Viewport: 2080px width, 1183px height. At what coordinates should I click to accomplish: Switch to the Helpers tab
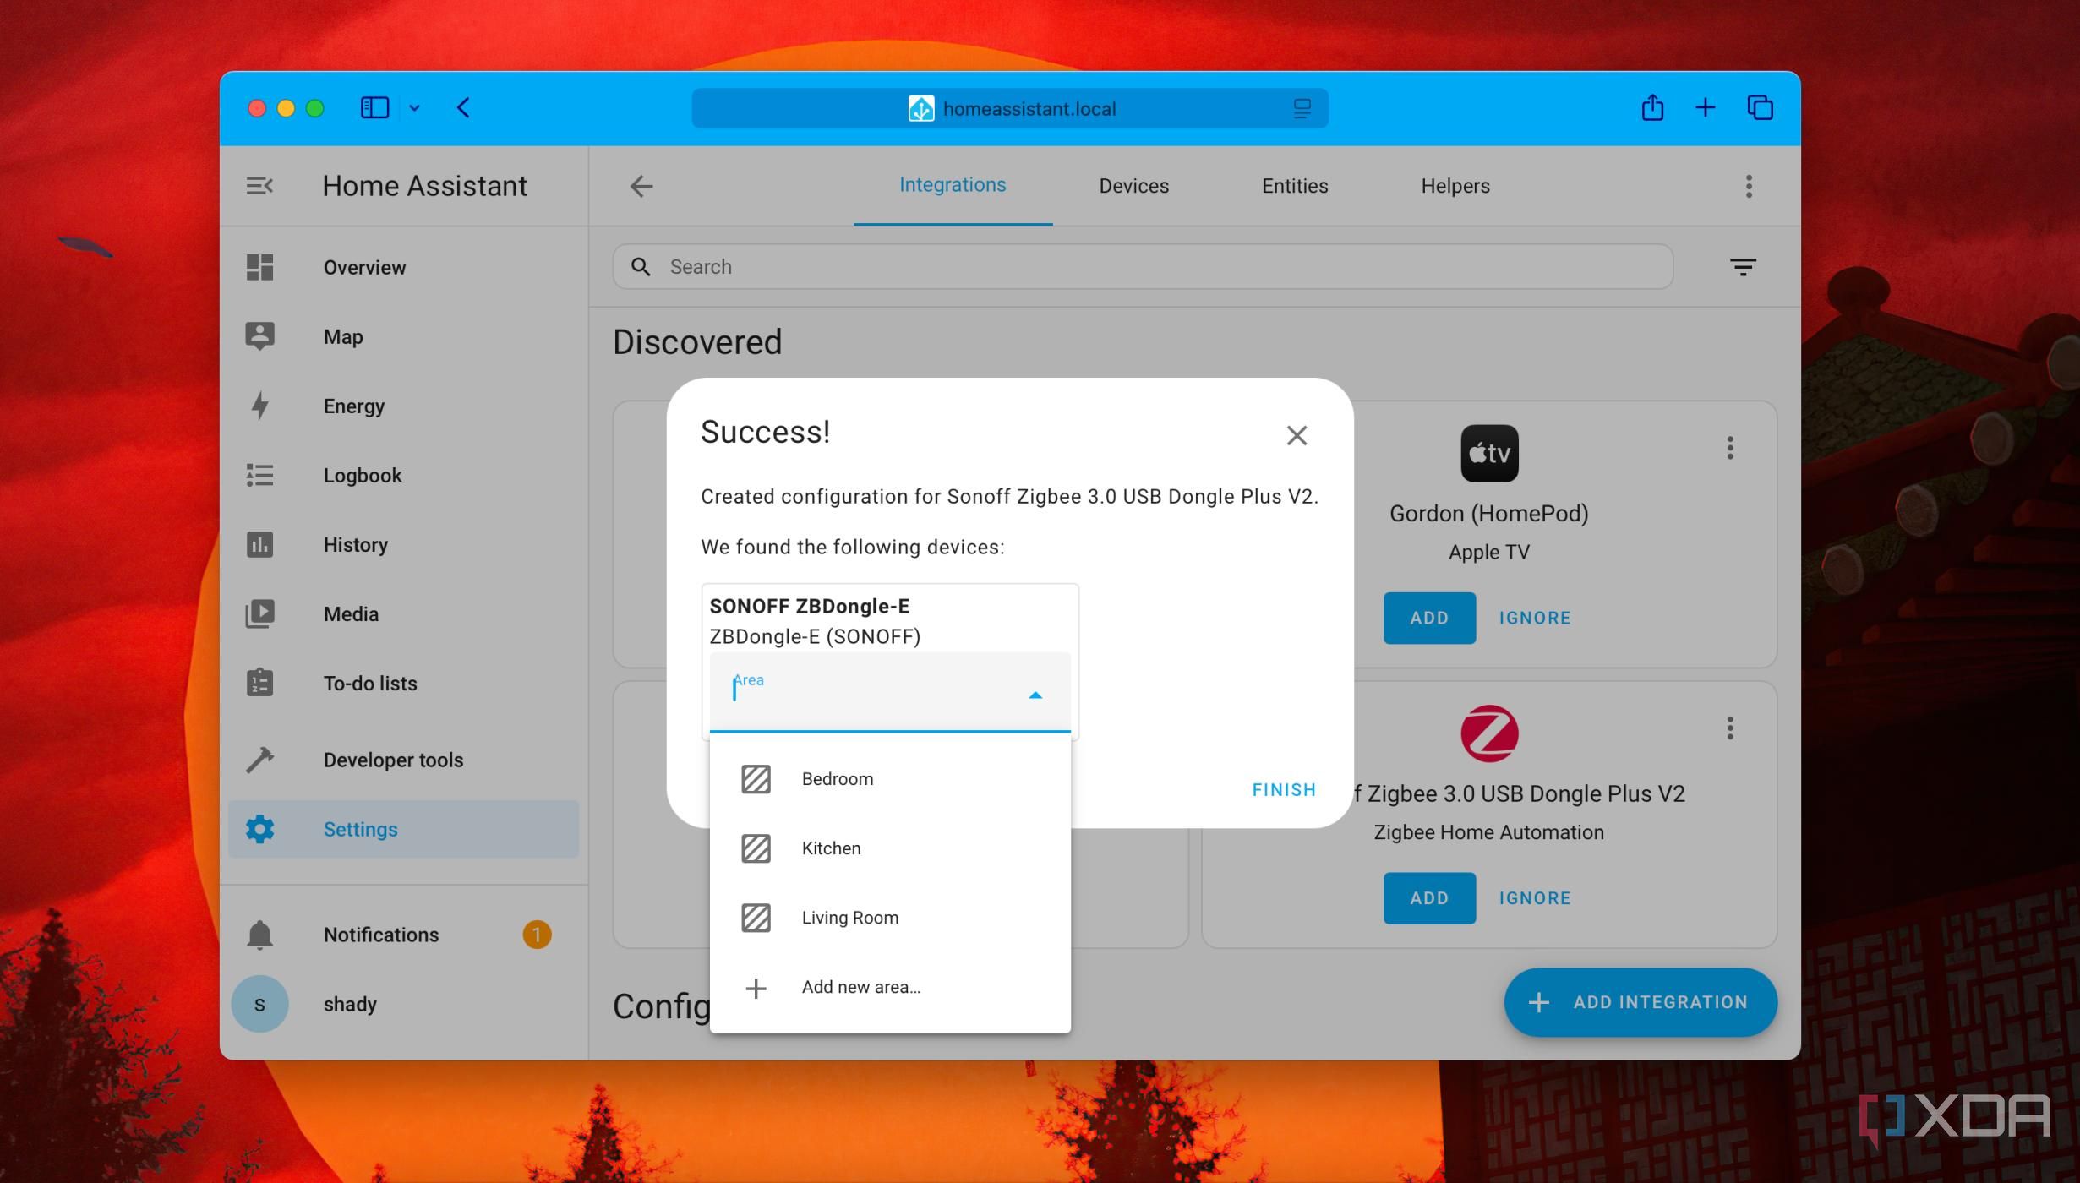[x=1455, y=186]
